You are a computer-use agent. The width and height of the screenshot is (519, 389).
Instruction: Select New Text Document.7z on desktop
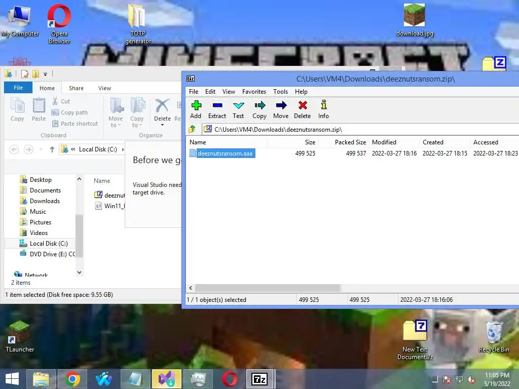coord(415,340)
